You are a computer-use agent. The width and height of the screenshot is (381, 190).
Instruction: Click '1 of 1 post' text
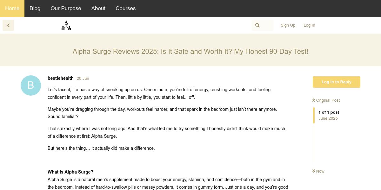329,112
